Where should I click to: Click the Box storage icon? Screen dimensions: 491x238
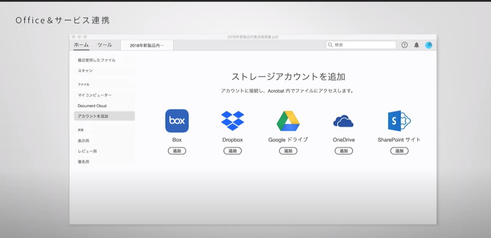177,121
